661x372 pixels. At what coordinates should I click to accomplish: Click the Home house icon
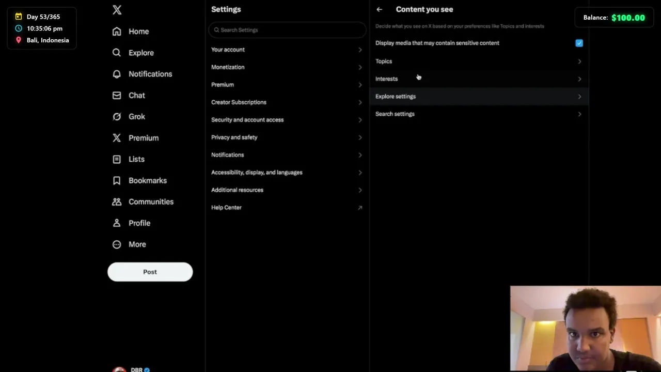coord(117,32)
